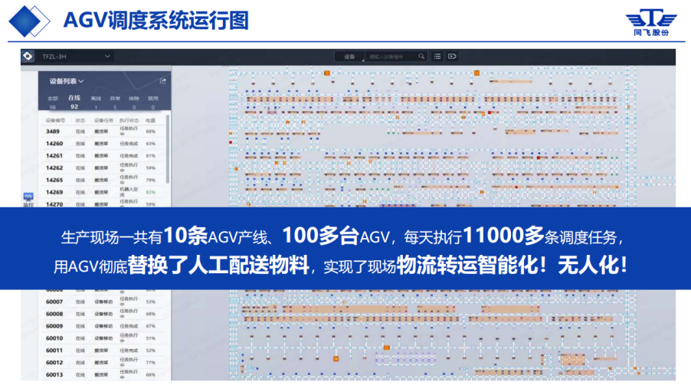The image size is (691, 385).
Task: Select device row 60010
Action: point(104,338)
